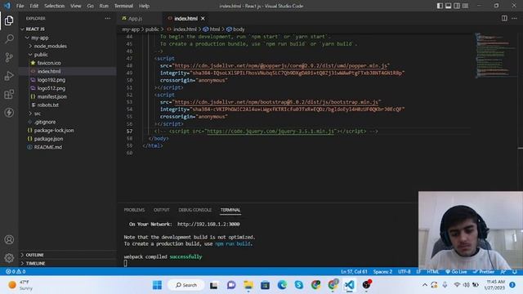Open robots.txt file
The width and height of the screenshot is (523, 294).
[x=48, y=105]
